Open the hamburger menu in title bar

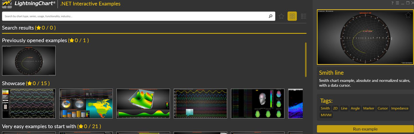coord(397,3)
